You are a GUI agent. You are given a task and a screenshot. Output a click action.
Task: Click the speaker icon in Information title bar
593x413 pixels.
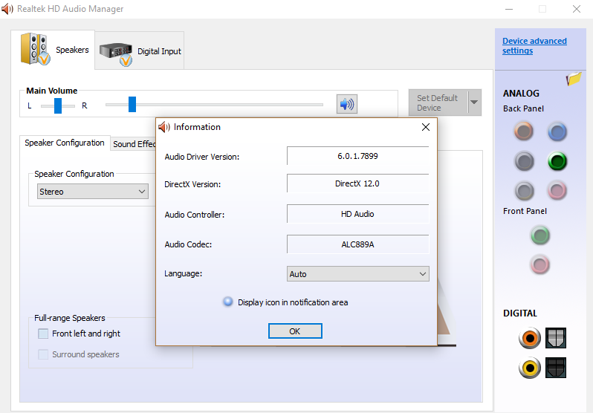(x=164, y=127)
